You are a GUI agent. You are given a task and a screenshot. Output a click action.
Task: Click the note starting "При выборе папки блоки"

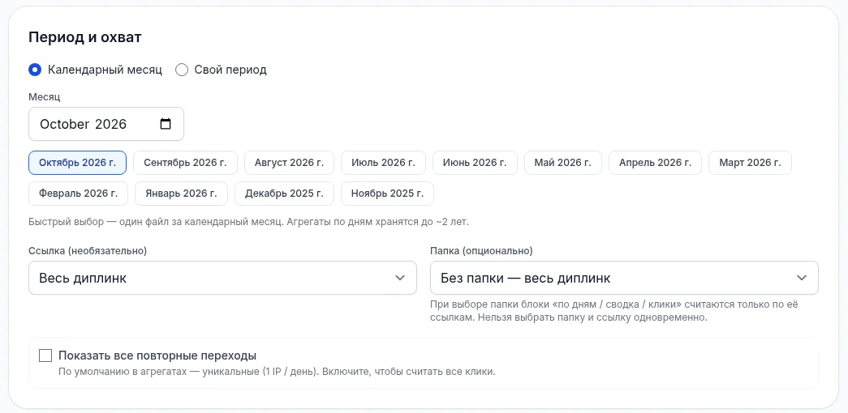pyautogui.click(x=613, y=311)
